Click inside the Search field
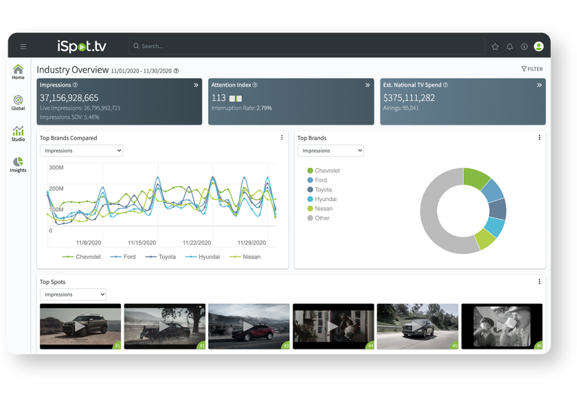Screen dimensions: 577x394 tap(302, 47)
